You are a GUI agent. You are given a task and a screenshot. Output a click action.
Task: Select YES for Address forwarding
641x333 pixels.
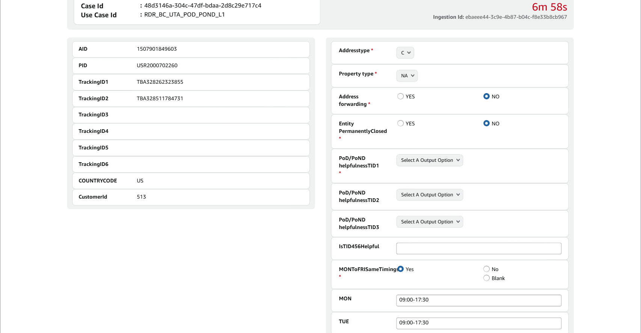[x=401, y=96]
